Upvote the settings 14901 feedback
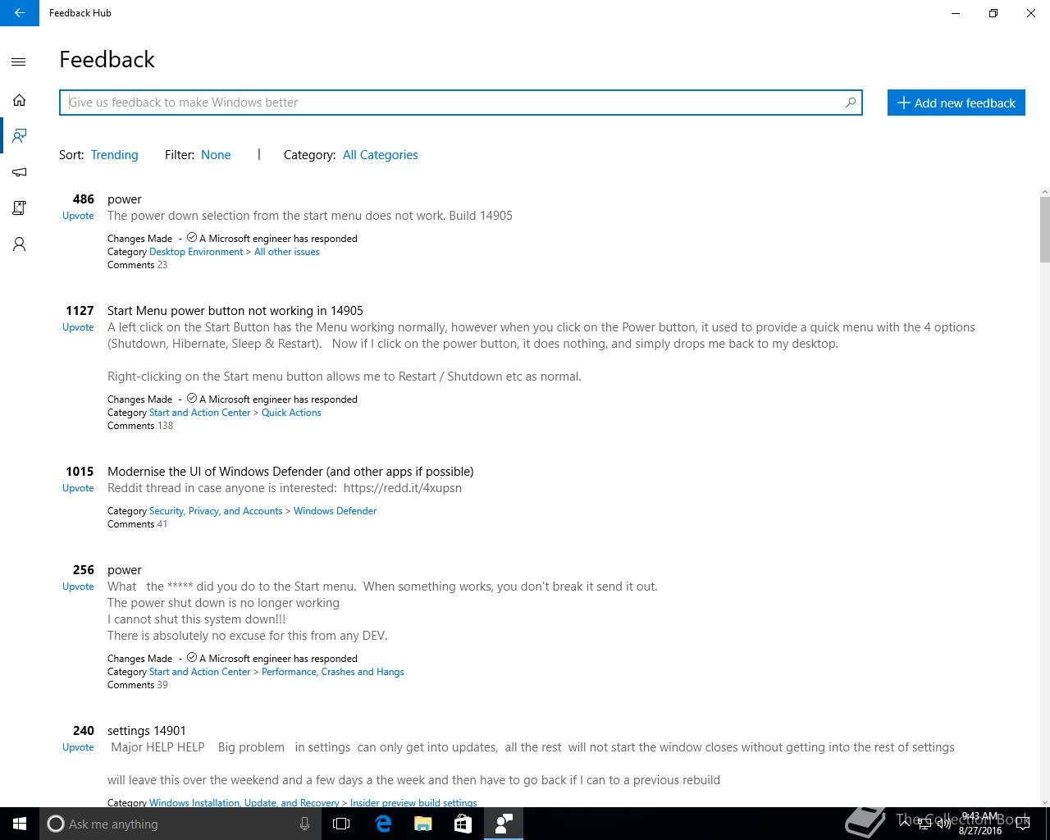This screenshot has width=1050, height=840. click(x=78, y=747)
